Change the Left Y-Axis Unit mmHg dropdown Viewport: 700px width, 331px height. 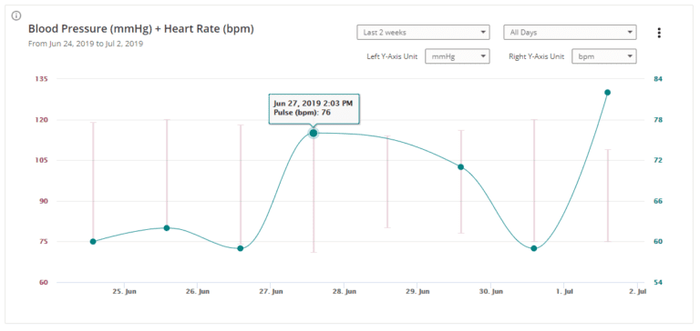(x=458, y=56)
